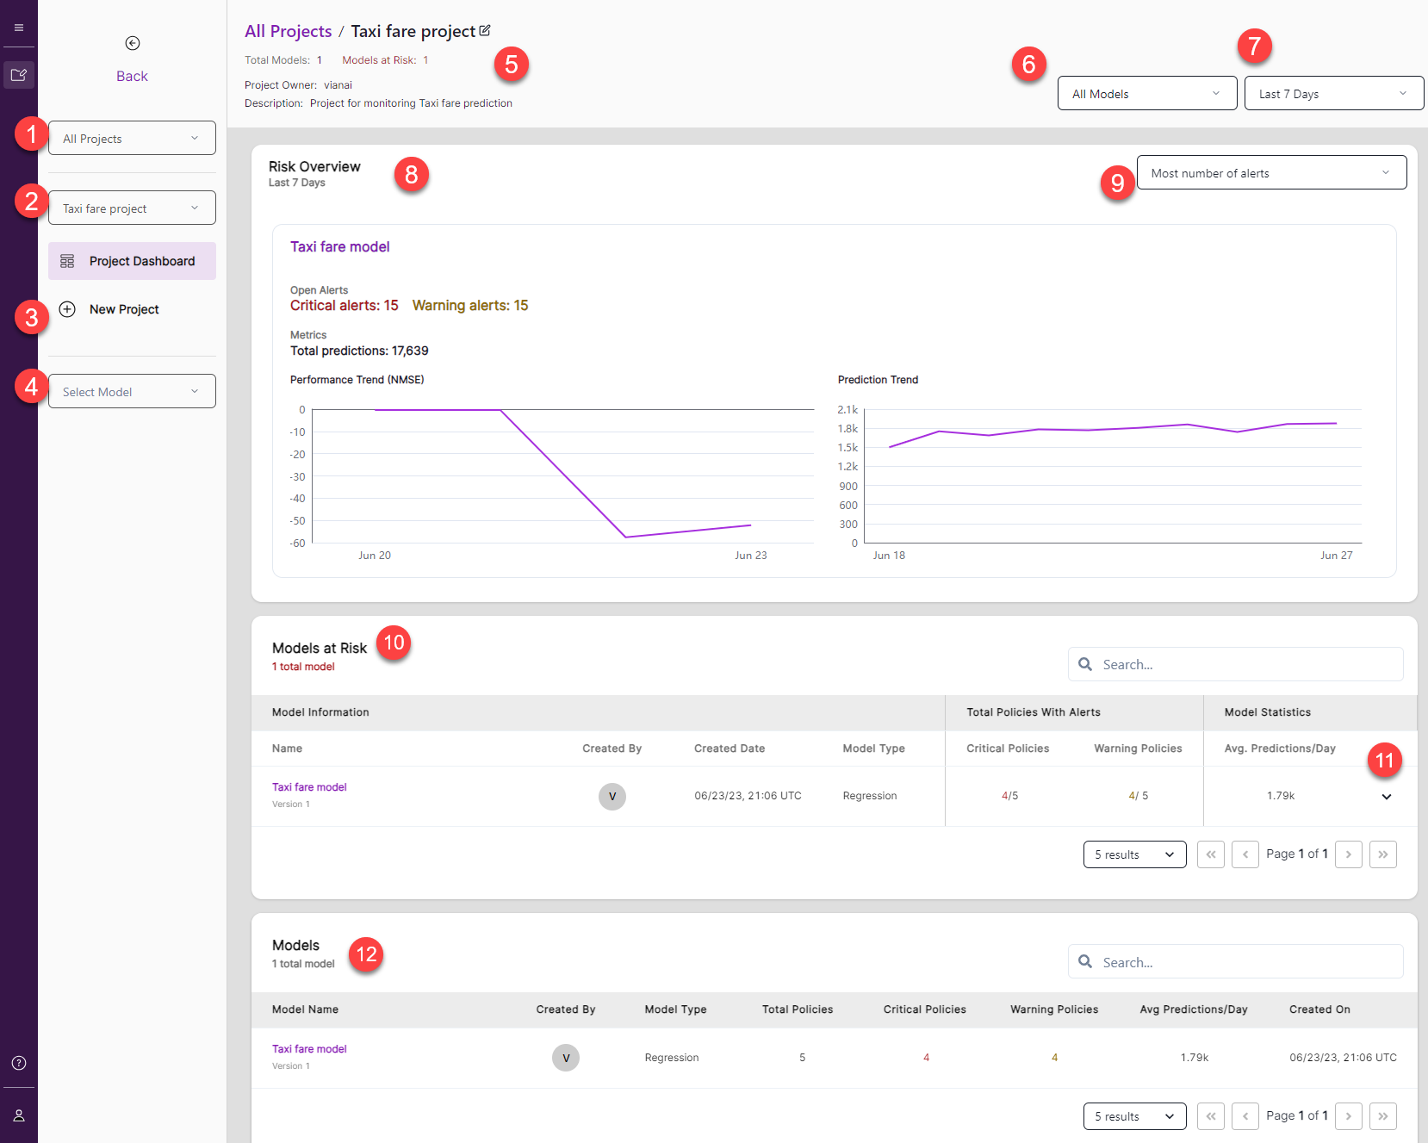
Task: Select Project Dashboard menu item
Action: (132, 261)
